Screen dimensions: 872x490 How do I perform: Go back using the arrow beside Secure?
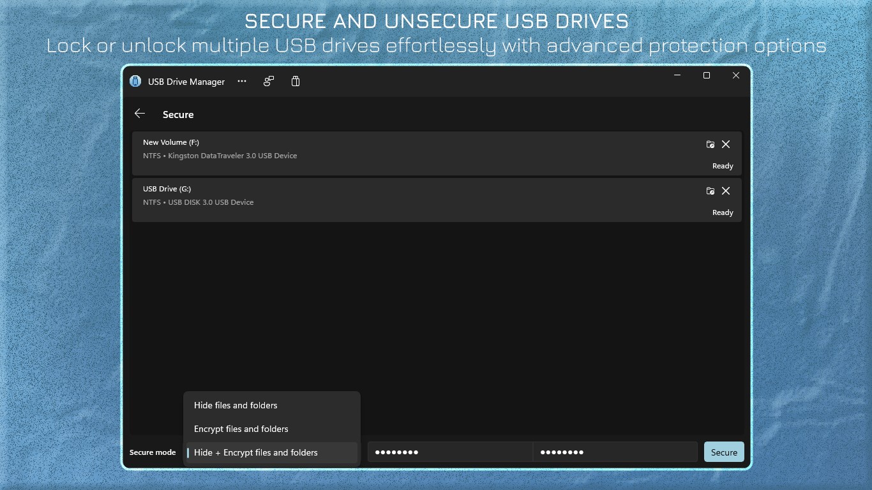140,114
